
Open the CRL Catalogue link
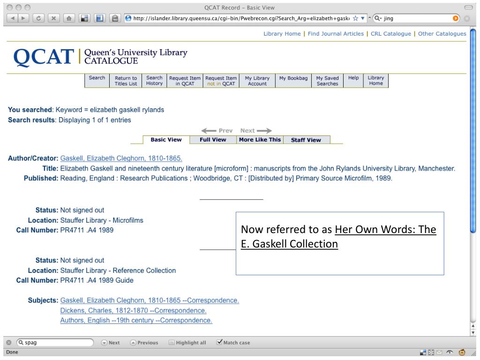click(x=390, y=34)
